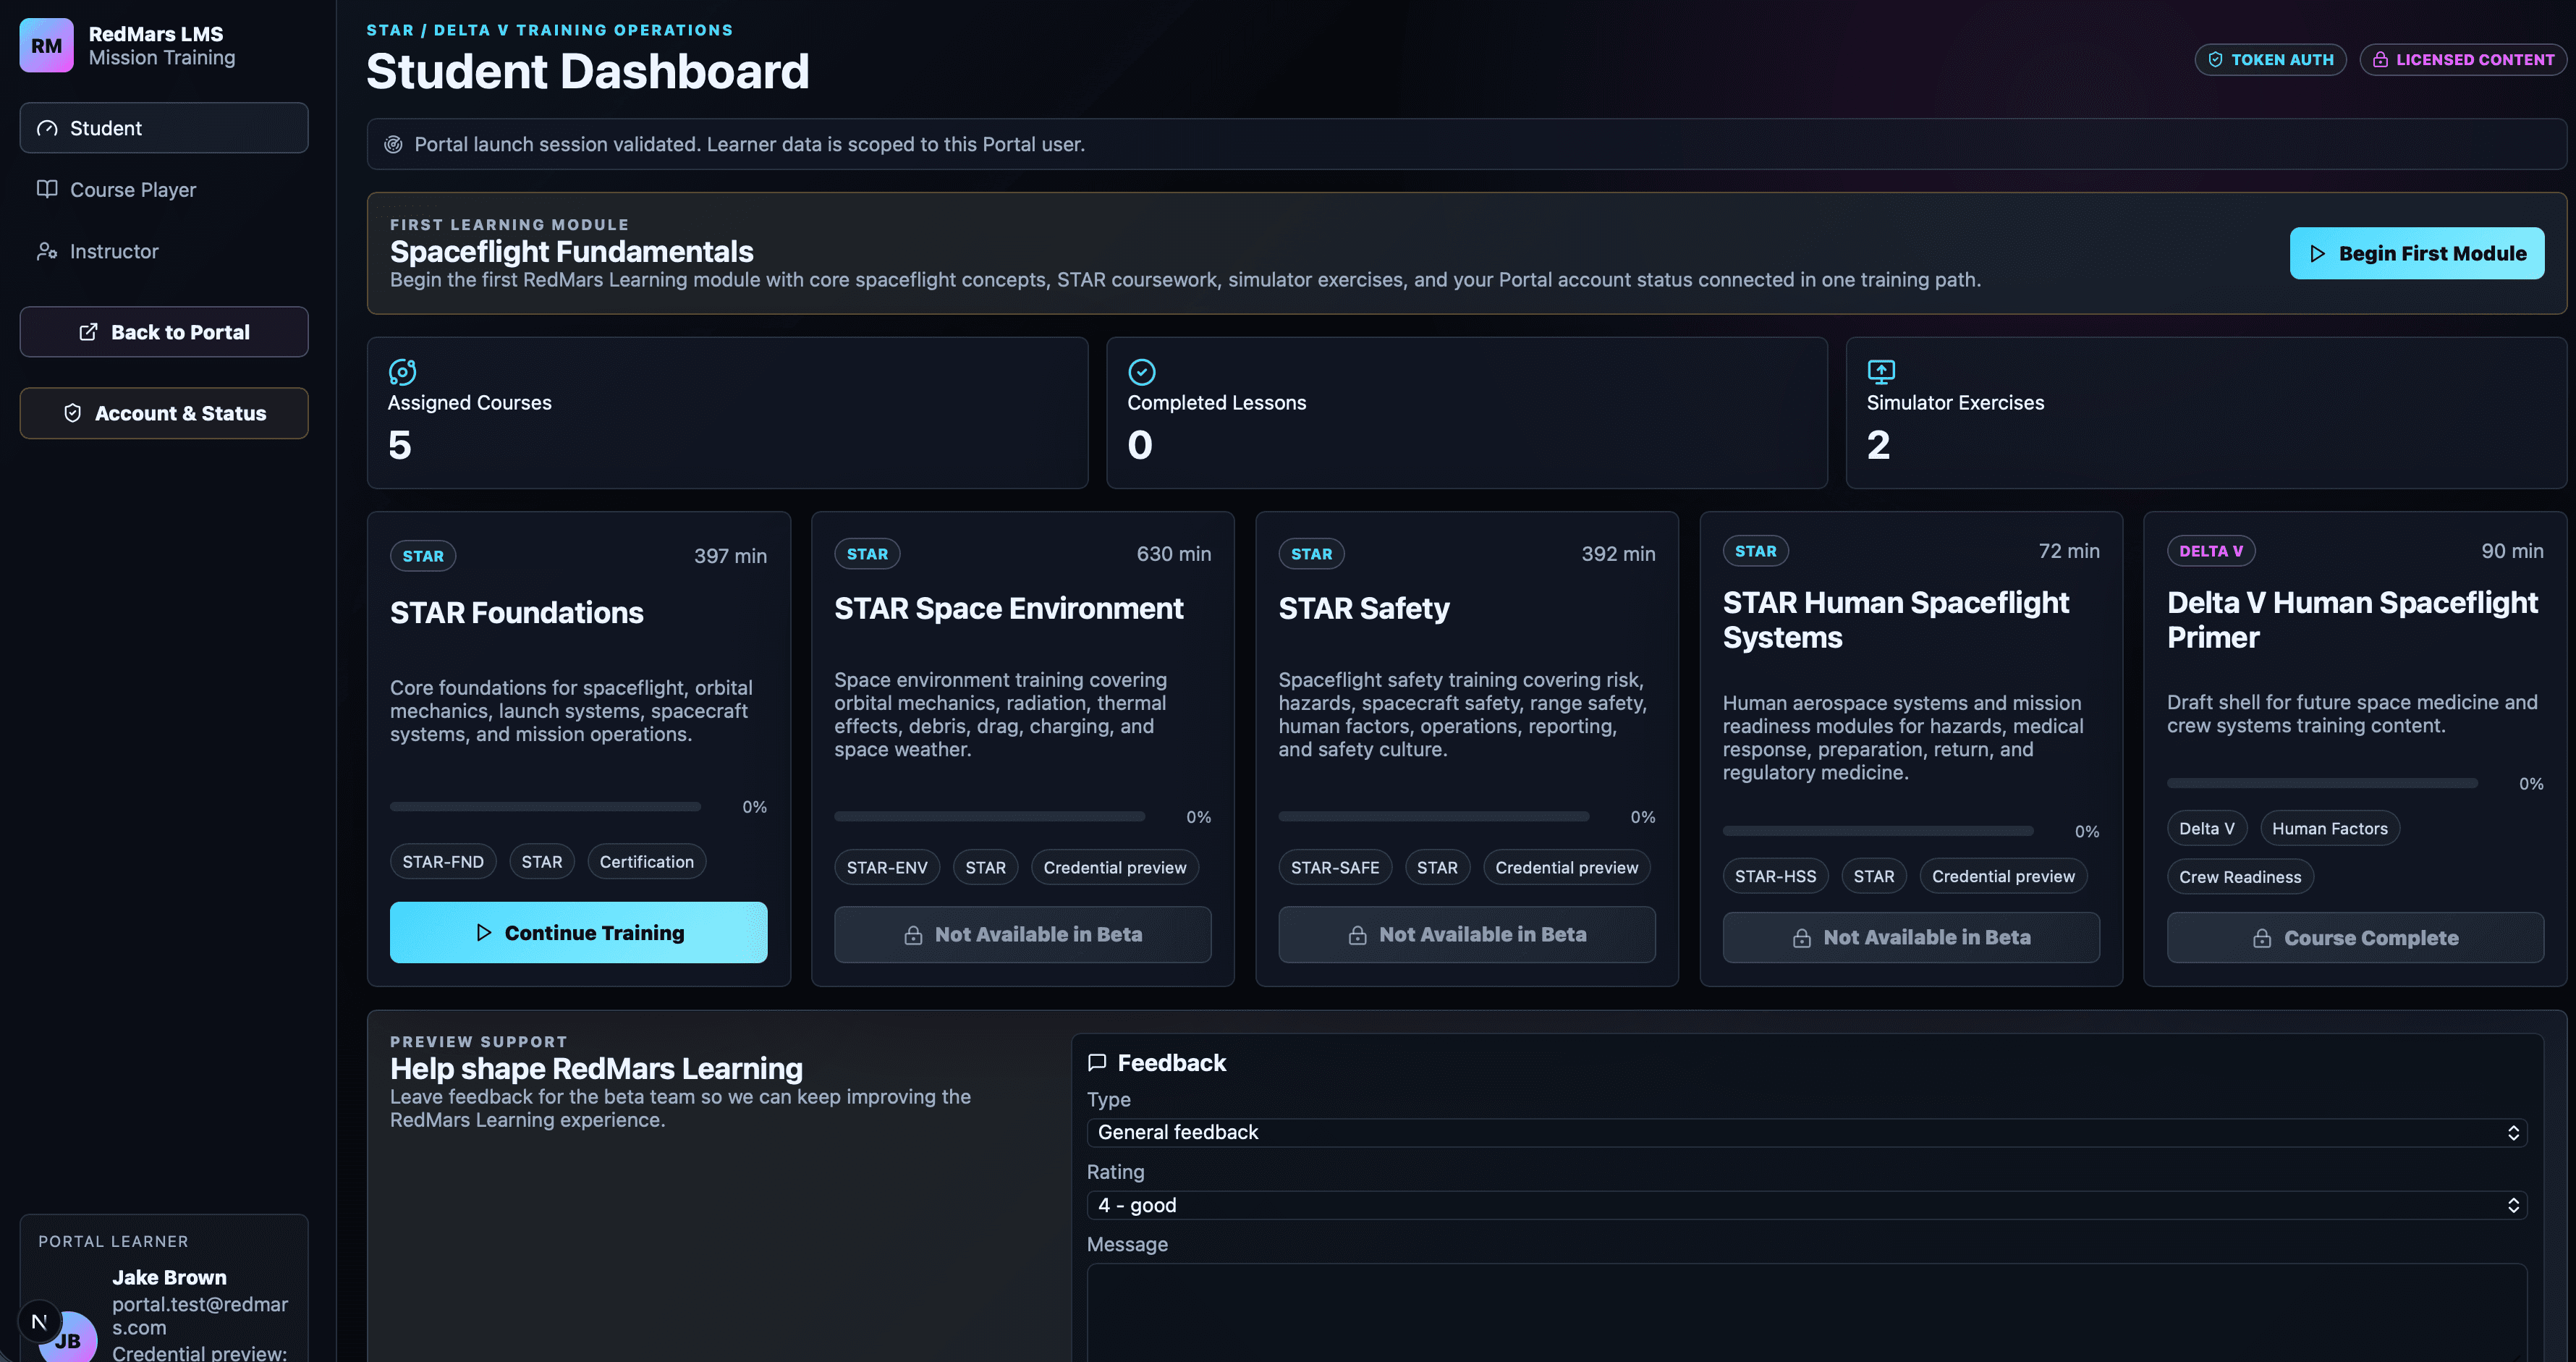
Task: Click the Help shape RedMars Learning heading
Action: pos(596,1069)
